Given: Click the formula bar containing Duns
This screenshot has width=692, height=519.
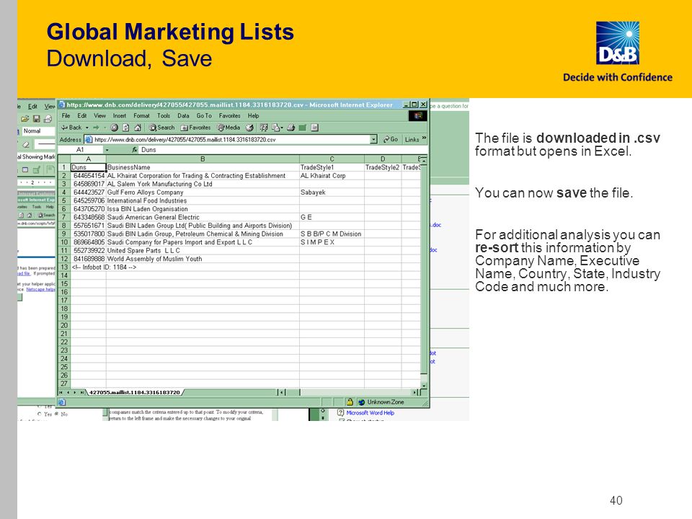Looking at the screenshot, I should coord(283,150).
